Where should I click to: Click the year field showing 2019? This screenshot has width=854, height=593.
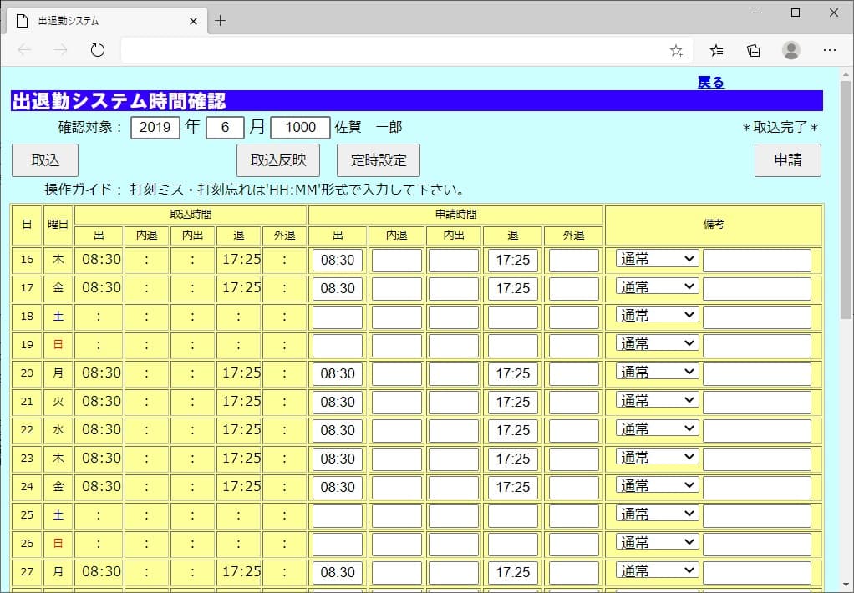pyautogui.click(x=155, y=127)
